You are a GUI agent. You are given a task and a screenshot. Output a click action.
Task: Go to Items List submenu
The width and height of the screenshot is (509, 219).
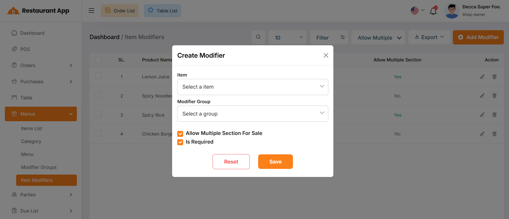pos(32,128)
